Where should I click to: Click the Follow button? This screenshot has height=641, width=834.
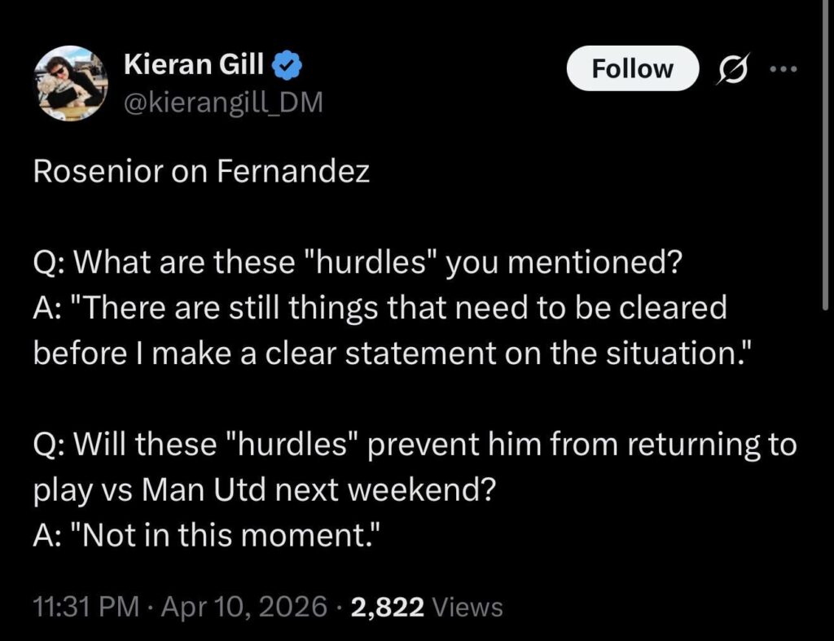tap(633, 68)
